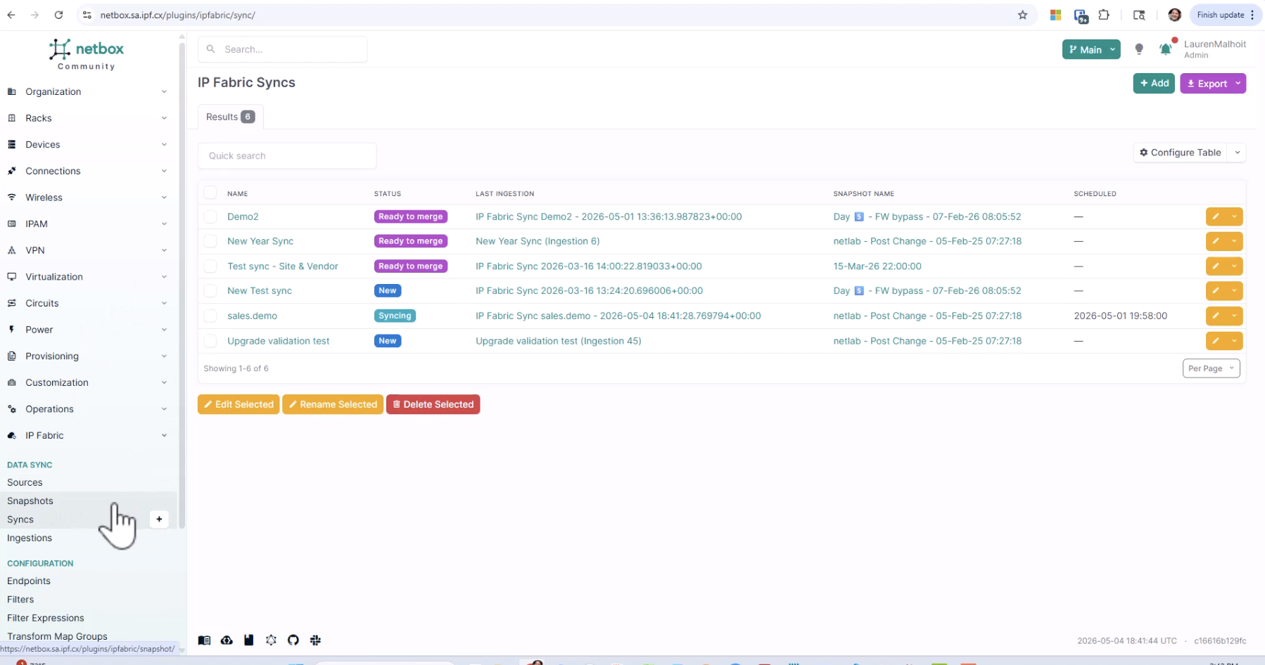Open the Results tab
The height and width of the screenshot is (665, 1265).
[x=230, y=117]
